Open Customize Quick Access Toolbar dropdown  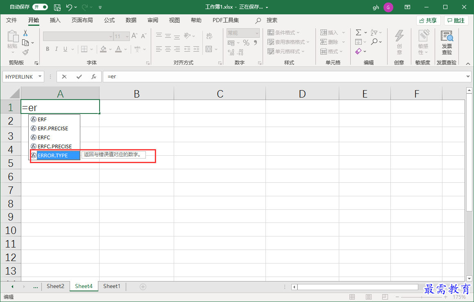(x=100, y=7)
